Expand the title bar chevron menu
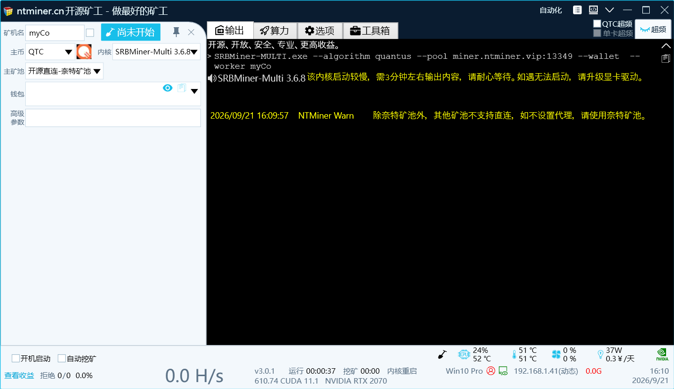This screenshot has width=674, height=389. 610,10
